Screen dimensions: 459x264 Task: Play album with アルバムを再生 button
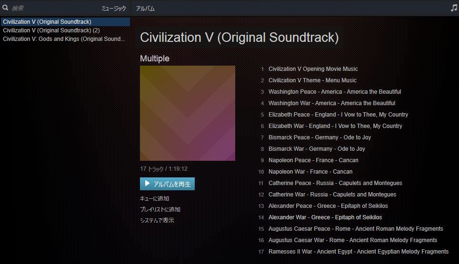(167, 184)
